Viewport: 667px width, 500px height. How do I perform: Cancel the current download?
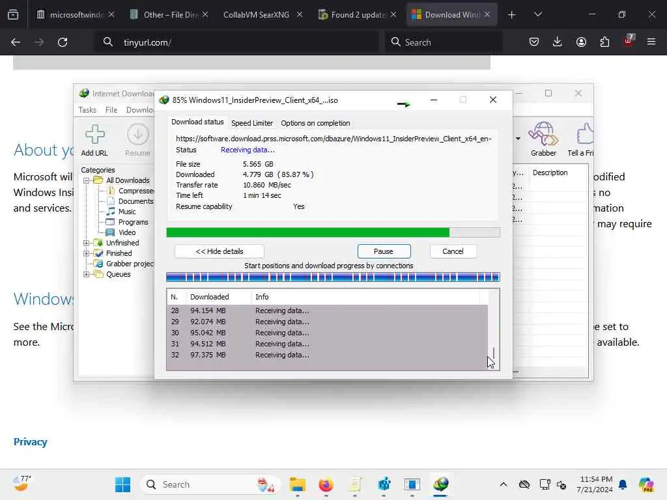pyautogui.click(x=453, y=251)
